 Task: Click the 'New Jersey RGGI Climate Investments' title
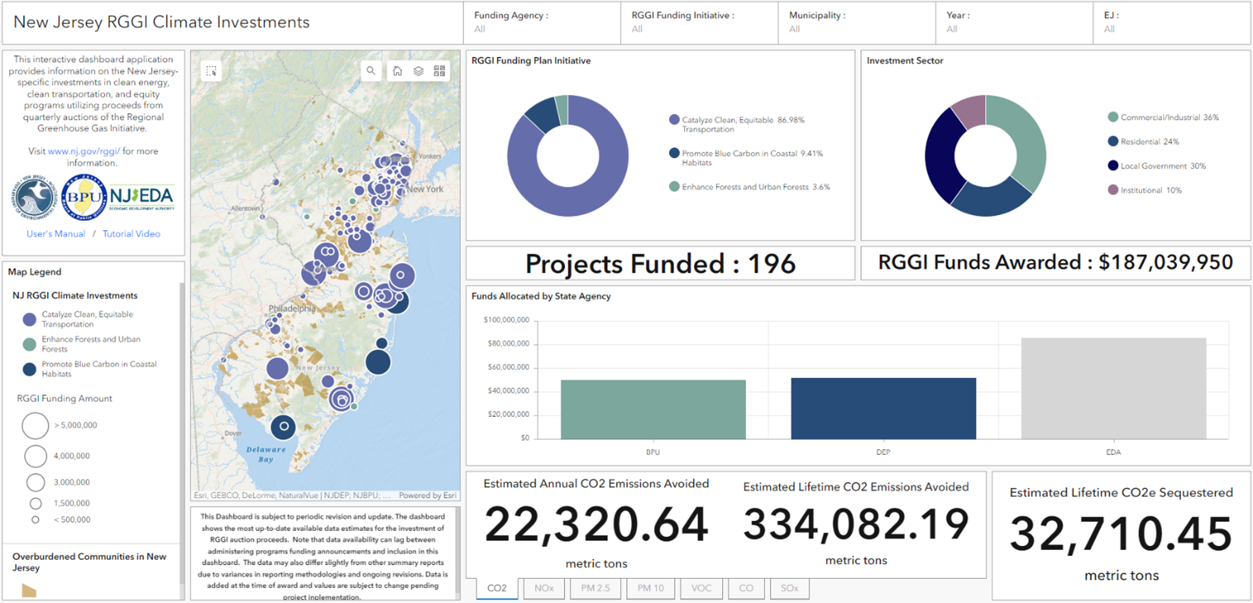click(162, 22)
